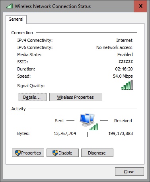The width and height of the screenshot is (150, 182).
Task: Click the shield icon on Disable button
Action: point(55,153)
